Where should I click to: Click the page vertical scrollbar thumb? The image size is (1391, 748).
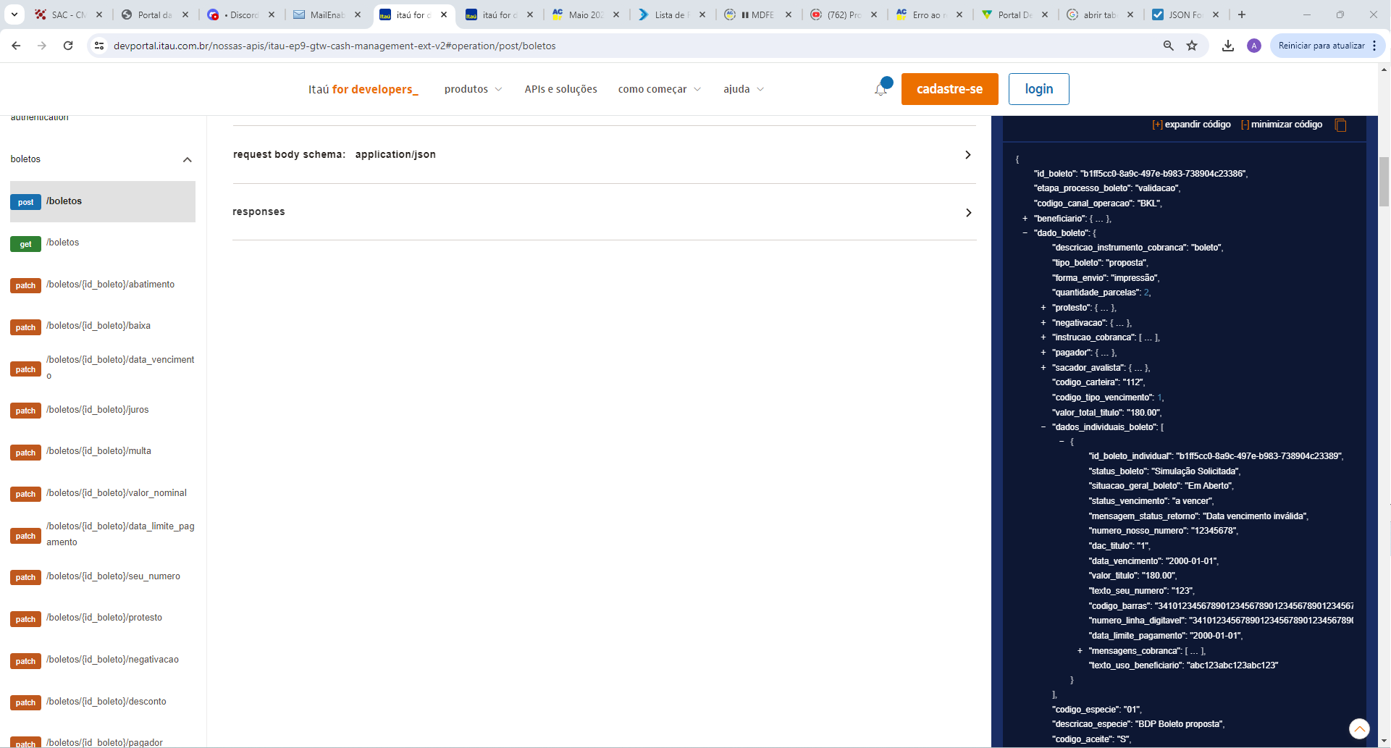point(1384,181)
